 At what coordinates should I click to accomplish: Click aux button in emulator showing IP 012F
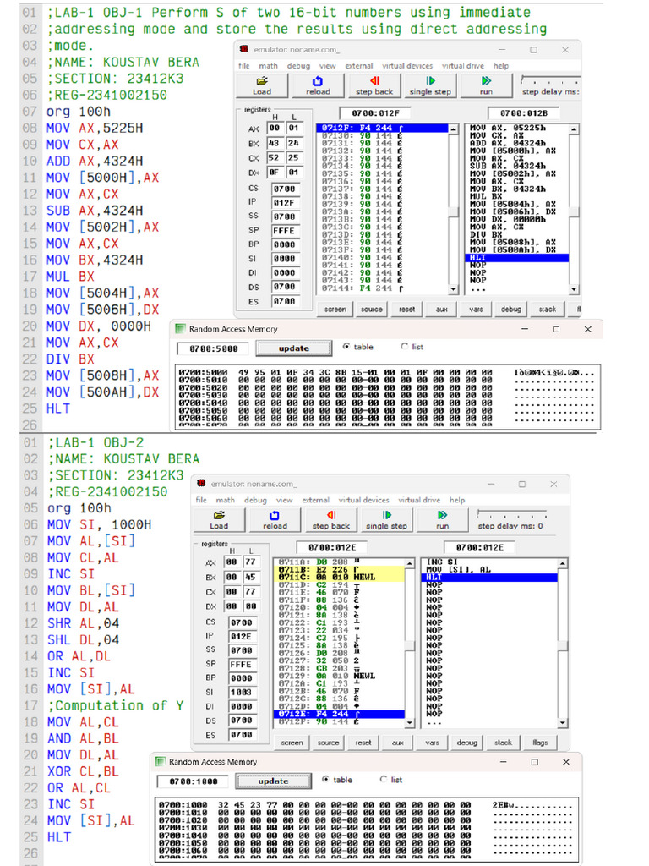click(441, 310)
